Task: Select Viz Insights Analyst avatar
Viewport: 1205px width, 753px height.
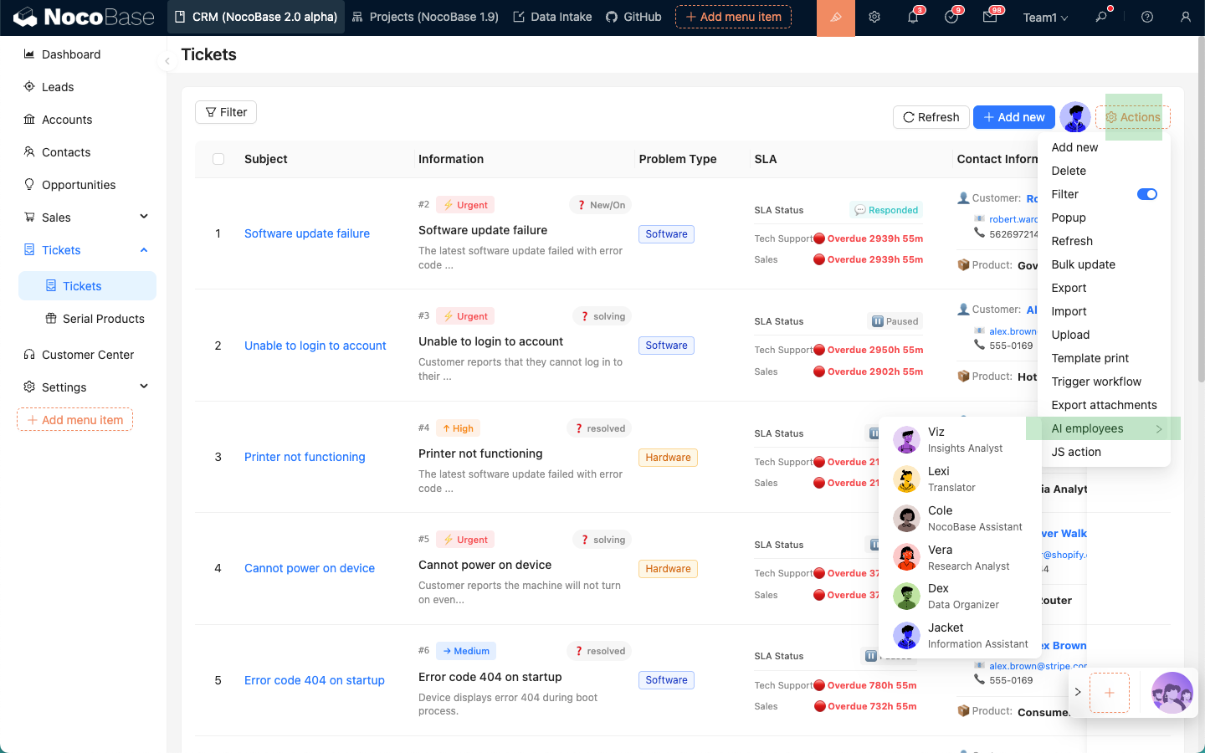Action: (x=906, y=439)
